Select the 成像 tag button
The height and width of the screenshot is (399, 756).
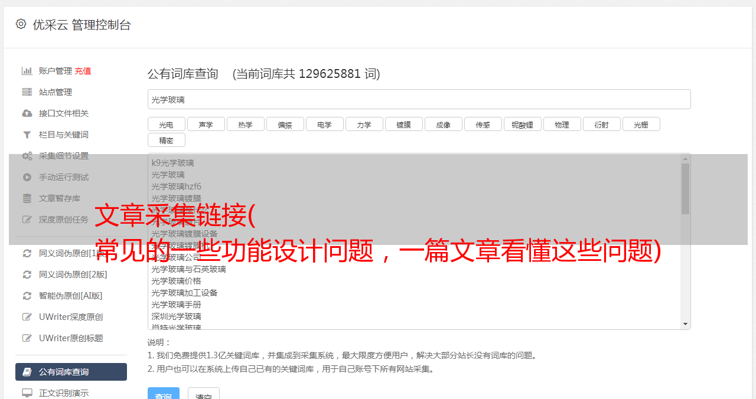click(x=444, y=124)
